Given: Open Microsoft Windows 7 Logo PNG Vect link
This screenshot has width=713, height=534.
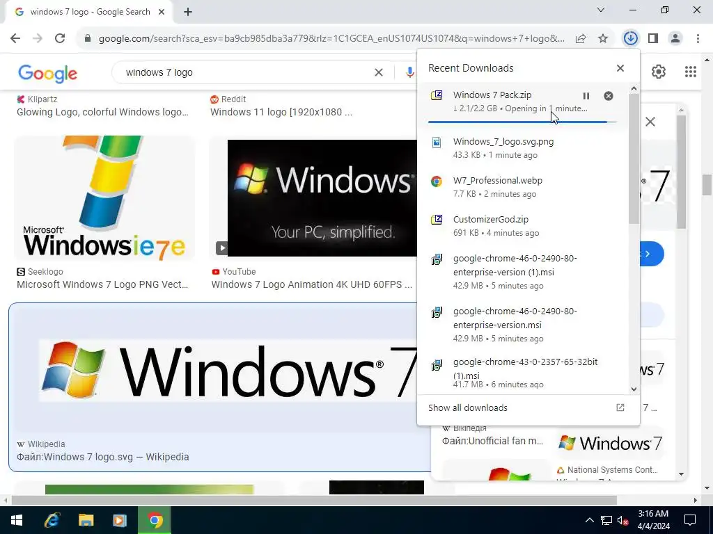Looking at the screenshot, I should click(102, 284).
